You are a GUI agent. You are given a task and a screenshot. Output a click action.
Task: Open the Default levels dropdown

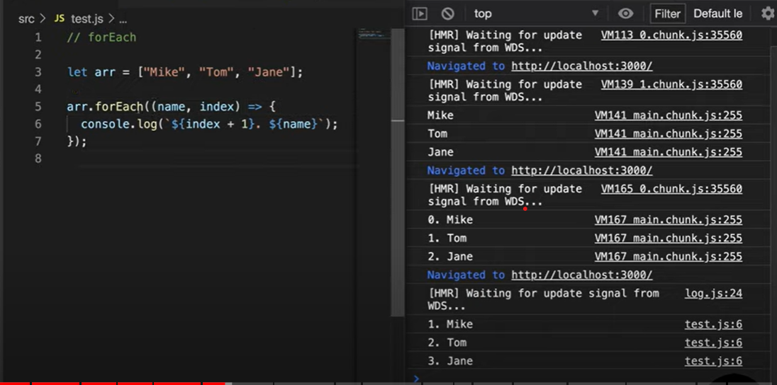coord(718,14)
